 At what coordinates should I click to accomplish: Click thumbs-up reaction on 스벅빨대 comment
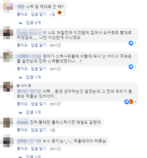[131, 67]
